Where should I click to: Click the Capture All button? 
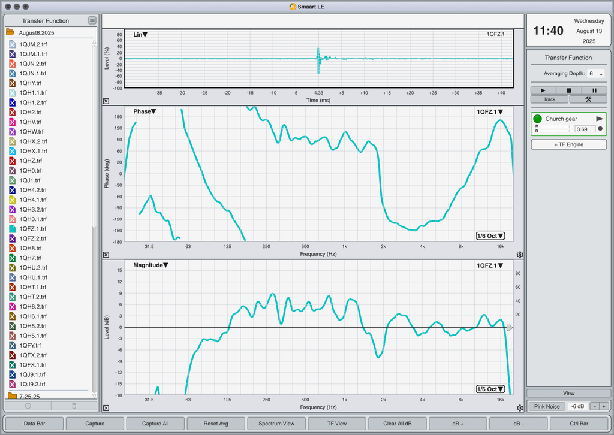[155, 423]
